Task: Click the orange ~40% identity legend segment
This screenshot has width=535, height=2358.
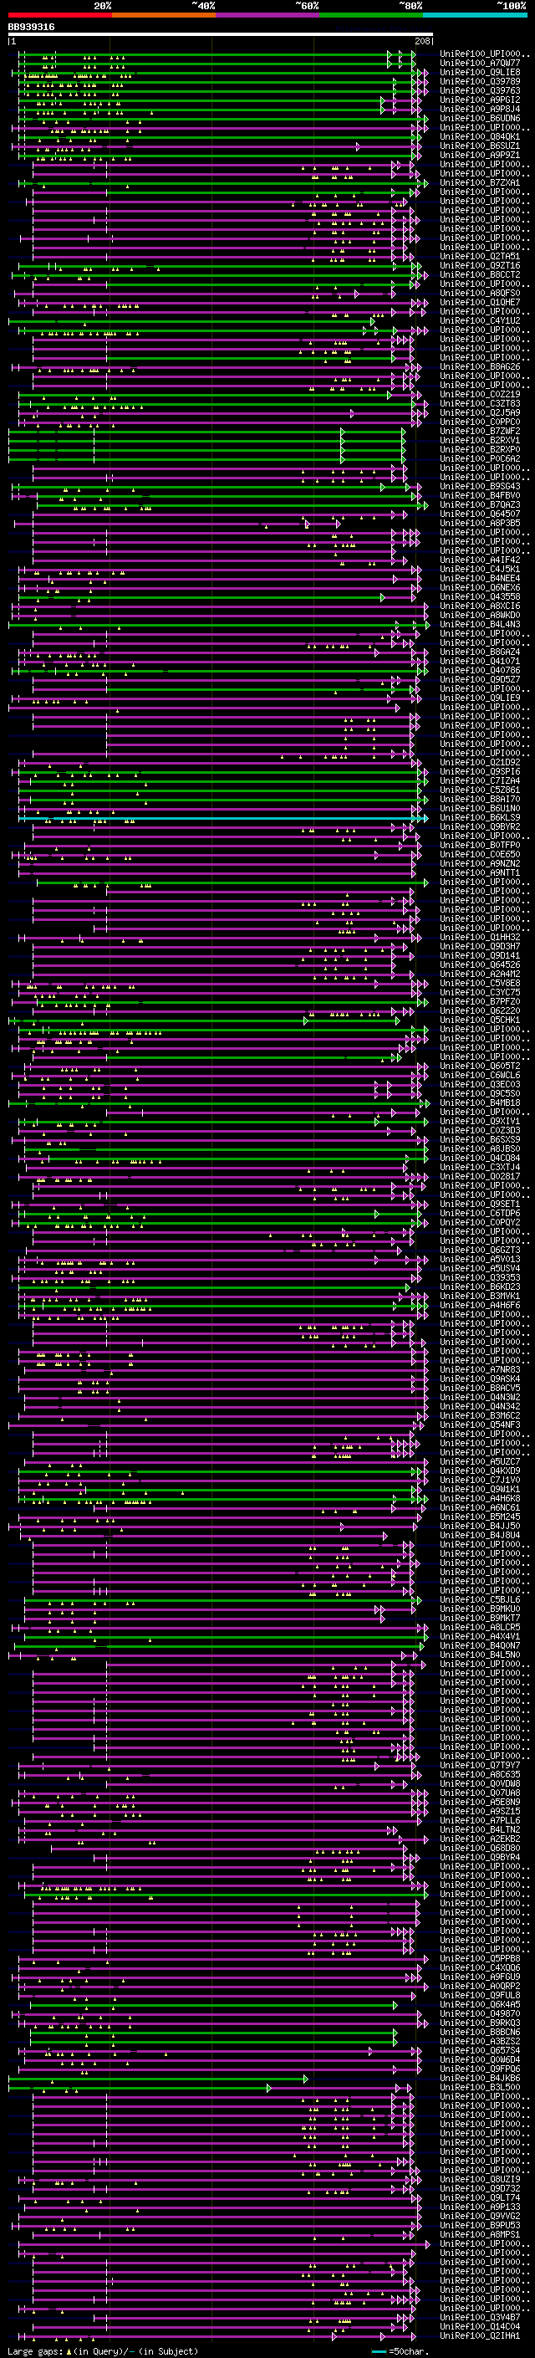Action: tap(164, 15)
